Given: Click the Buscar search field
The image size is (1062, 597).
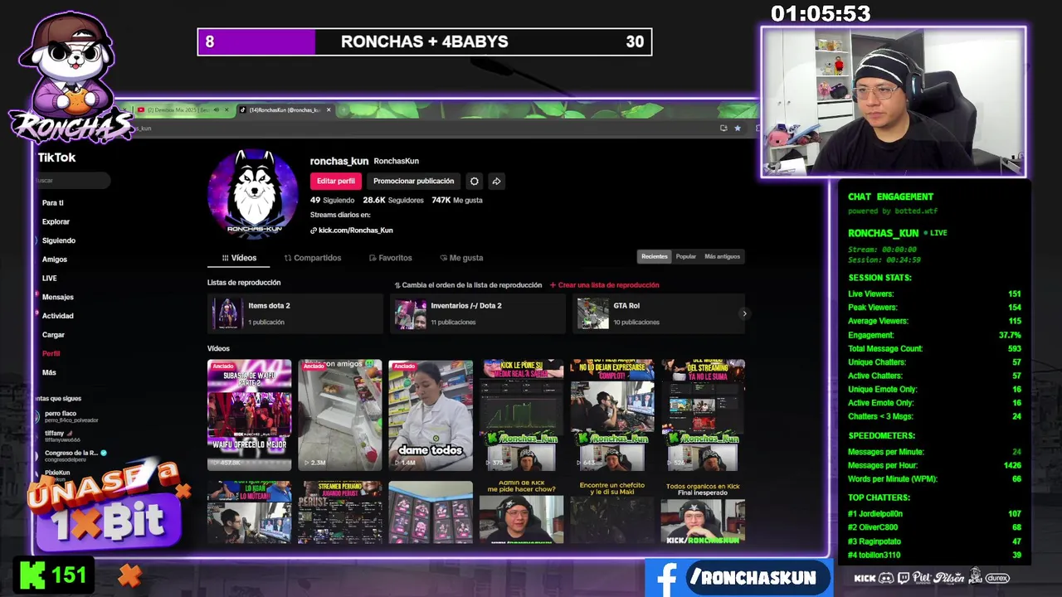Looking at the screenshot, I should 72,180.
